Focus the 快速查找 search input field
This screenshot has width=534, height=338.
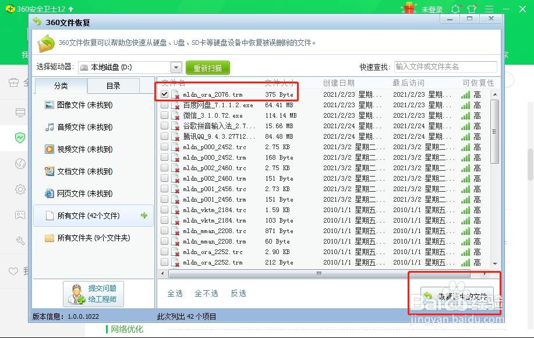445,67
